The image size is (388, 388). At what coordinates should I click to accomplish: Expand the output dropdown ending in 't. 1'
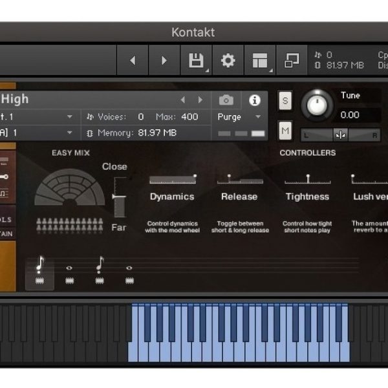click(x=39, y=116)
